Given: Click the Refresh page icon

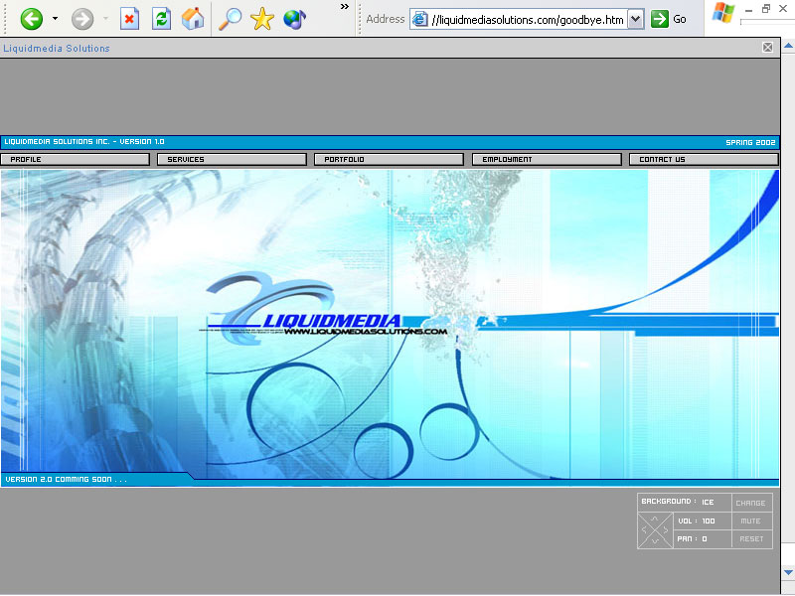Looking at the screenshot, I should point(161,18).
